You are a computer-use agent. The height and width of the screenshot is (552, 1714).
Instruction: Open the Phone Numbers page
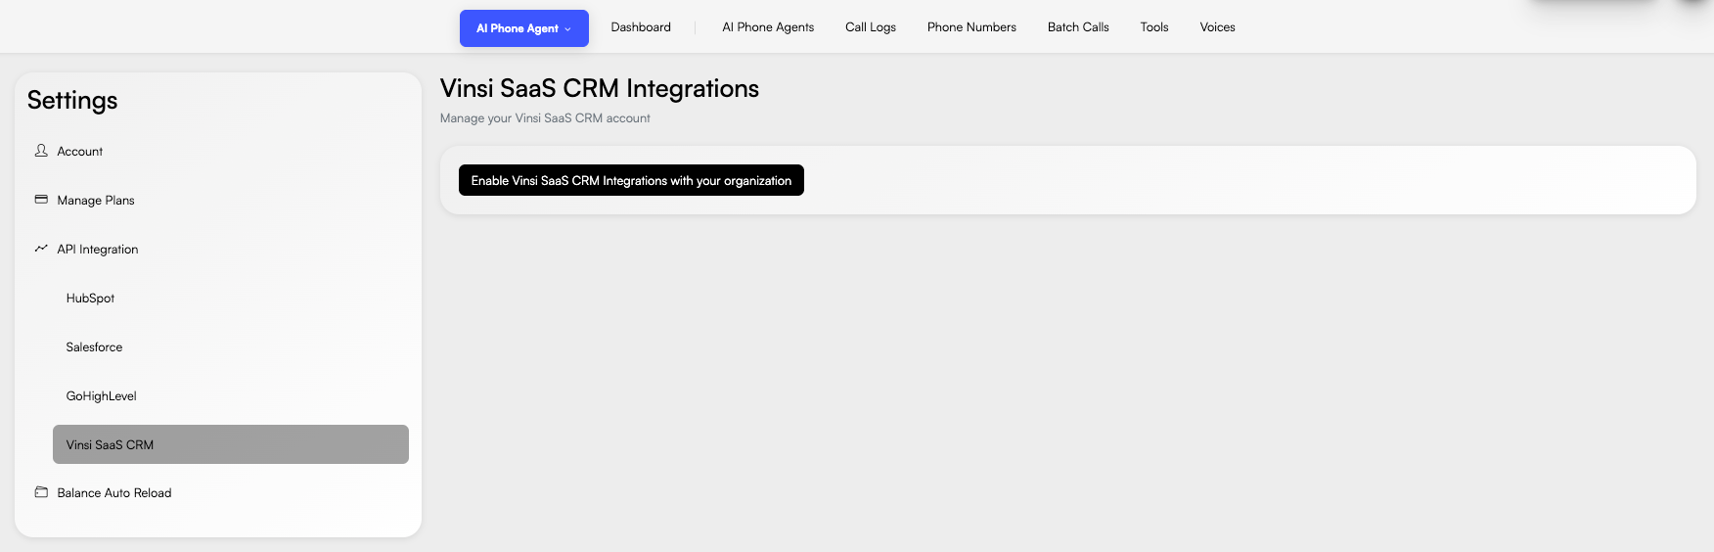point(971,27)
